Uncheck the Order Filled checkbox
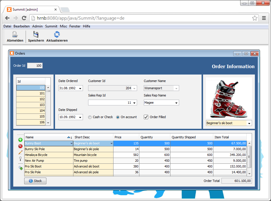 tap(146, 117)
